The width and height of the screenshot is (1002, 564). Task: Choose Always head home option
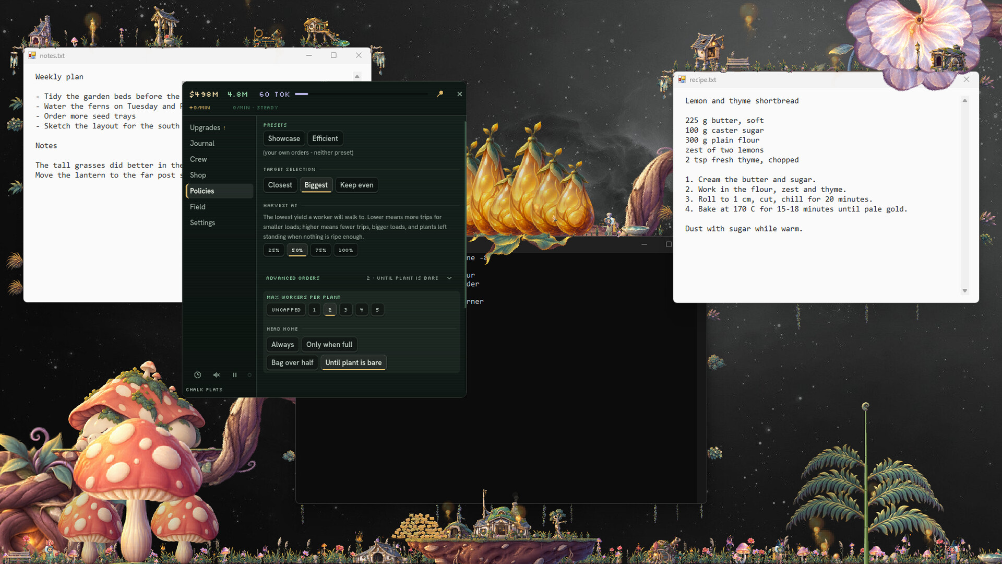point(283,345)
